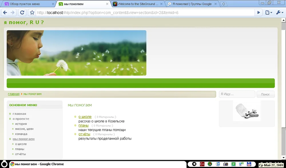Click the page scrollbar up arrow
This screenshot has width=286, height=168.
pos(283,20)
